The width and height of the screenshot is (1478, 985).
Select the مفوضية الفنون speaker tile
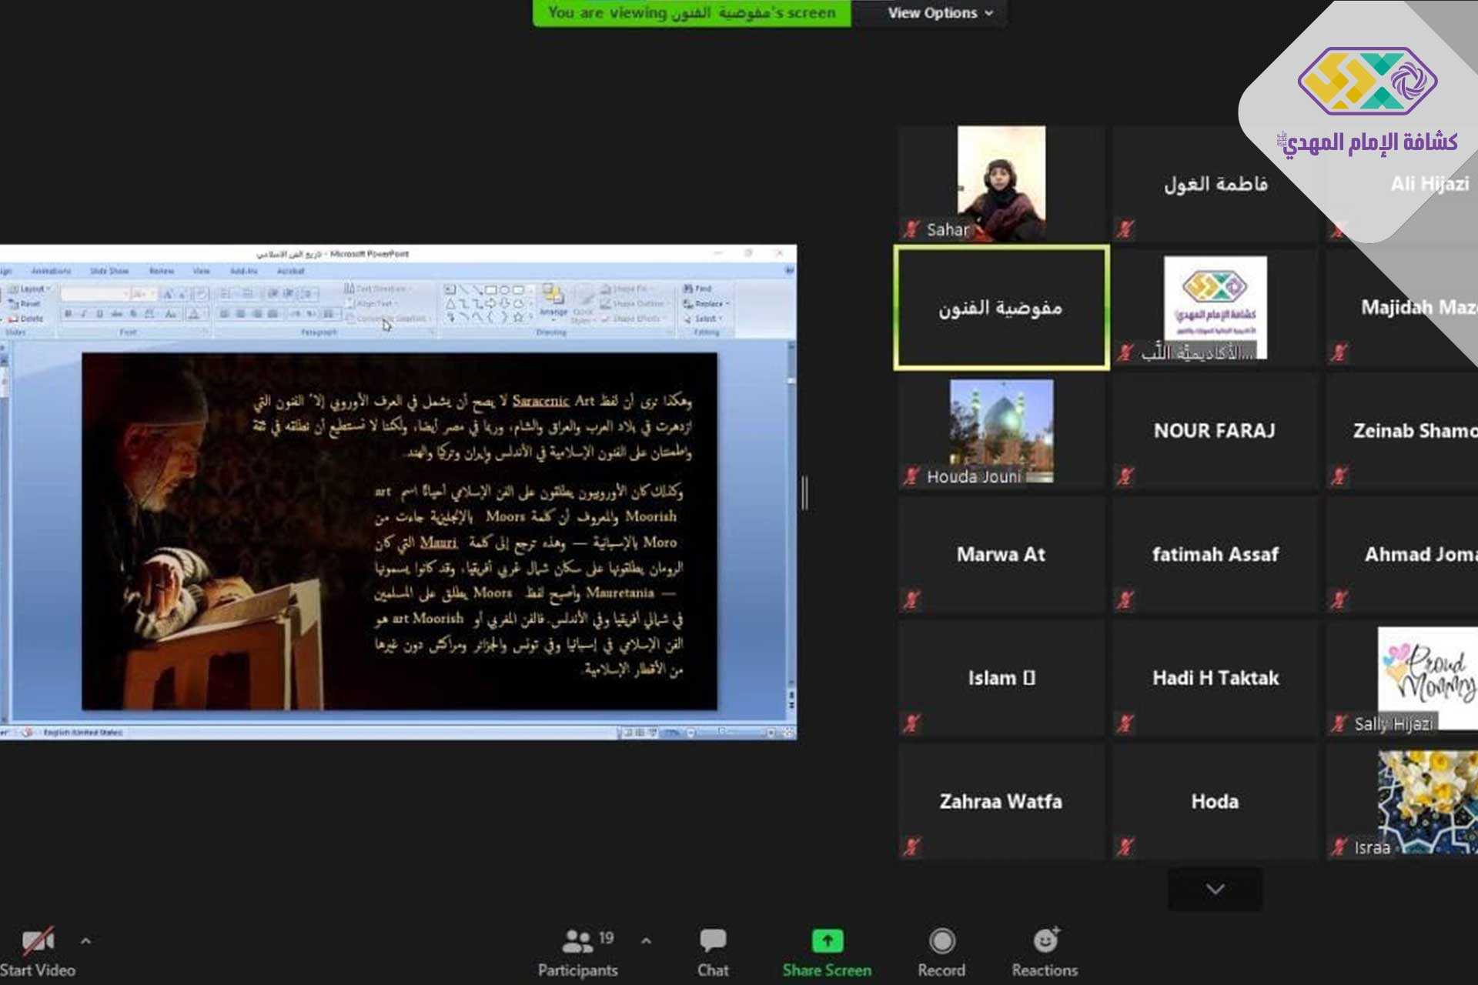pyautogui.click(x=1001, y=308)
